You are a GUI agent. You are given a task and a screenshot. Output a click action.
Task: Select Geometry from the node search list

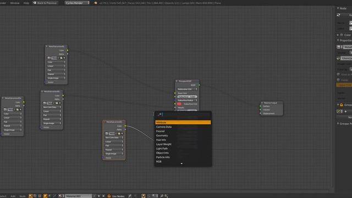tap(162, 136)
